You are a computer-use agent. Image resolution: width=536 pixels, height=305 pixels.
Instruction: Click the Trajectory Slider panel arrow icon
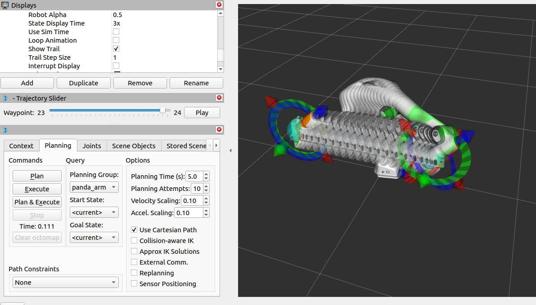[x=5, y=98]
